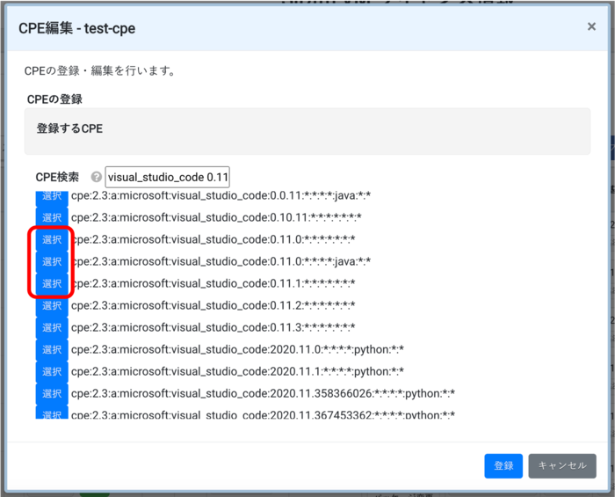Click text visual_studio_code:0.10.11:*:*:*:*:*:*:*
The image size is (615, 497).
(216, 217)
